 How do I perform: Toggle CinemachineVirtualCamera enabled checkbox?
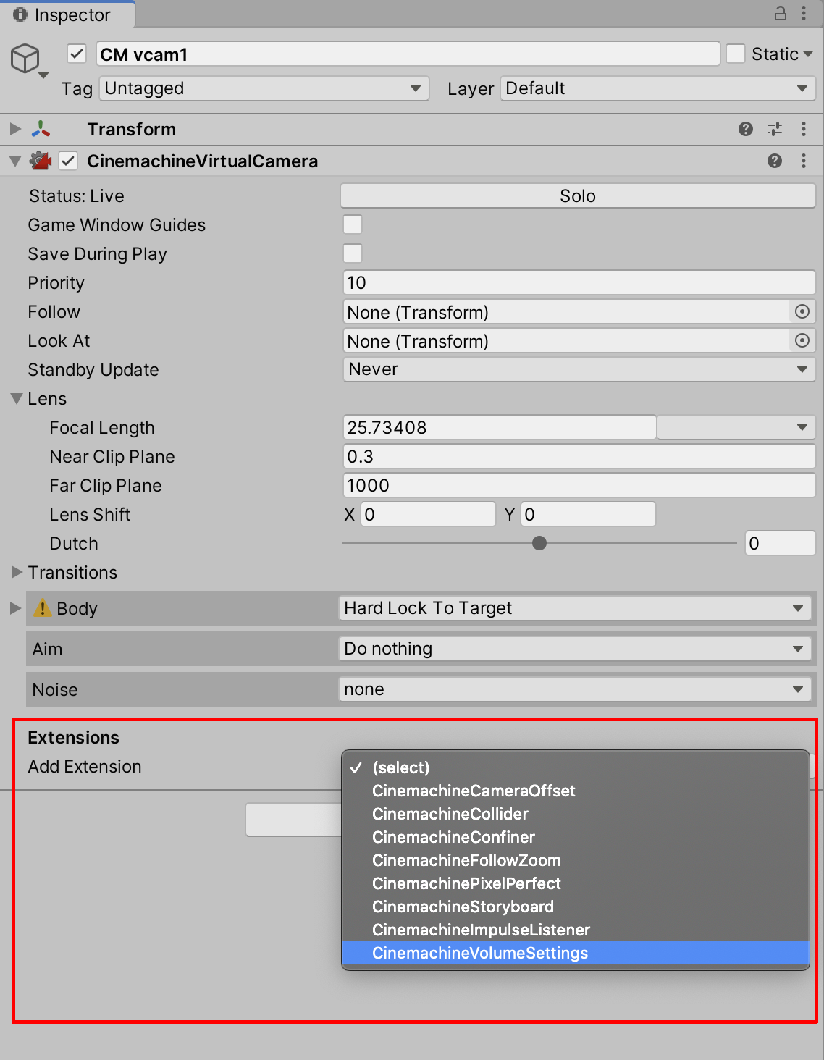pyautogui.click(x=68, y=161)
